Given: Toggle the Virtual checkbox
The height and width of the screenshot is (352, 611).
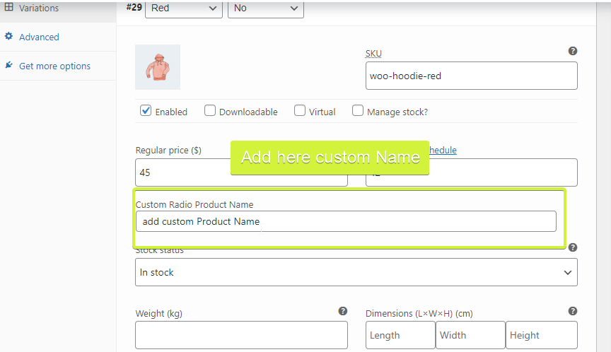Looking at the screenshot, I should pyautogui.click(x=300, y=110).
